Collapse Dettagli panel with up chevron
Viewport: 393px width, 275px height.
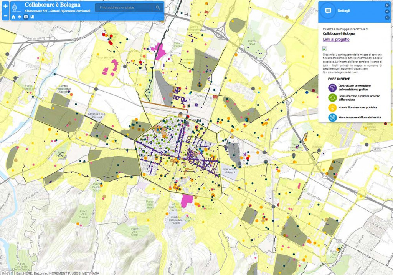click(x=387, y=12)
